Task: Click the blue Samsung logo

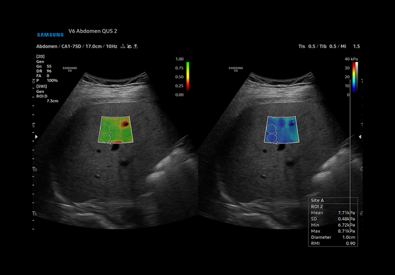Action: pyautogui.click(x=50, y=35)
